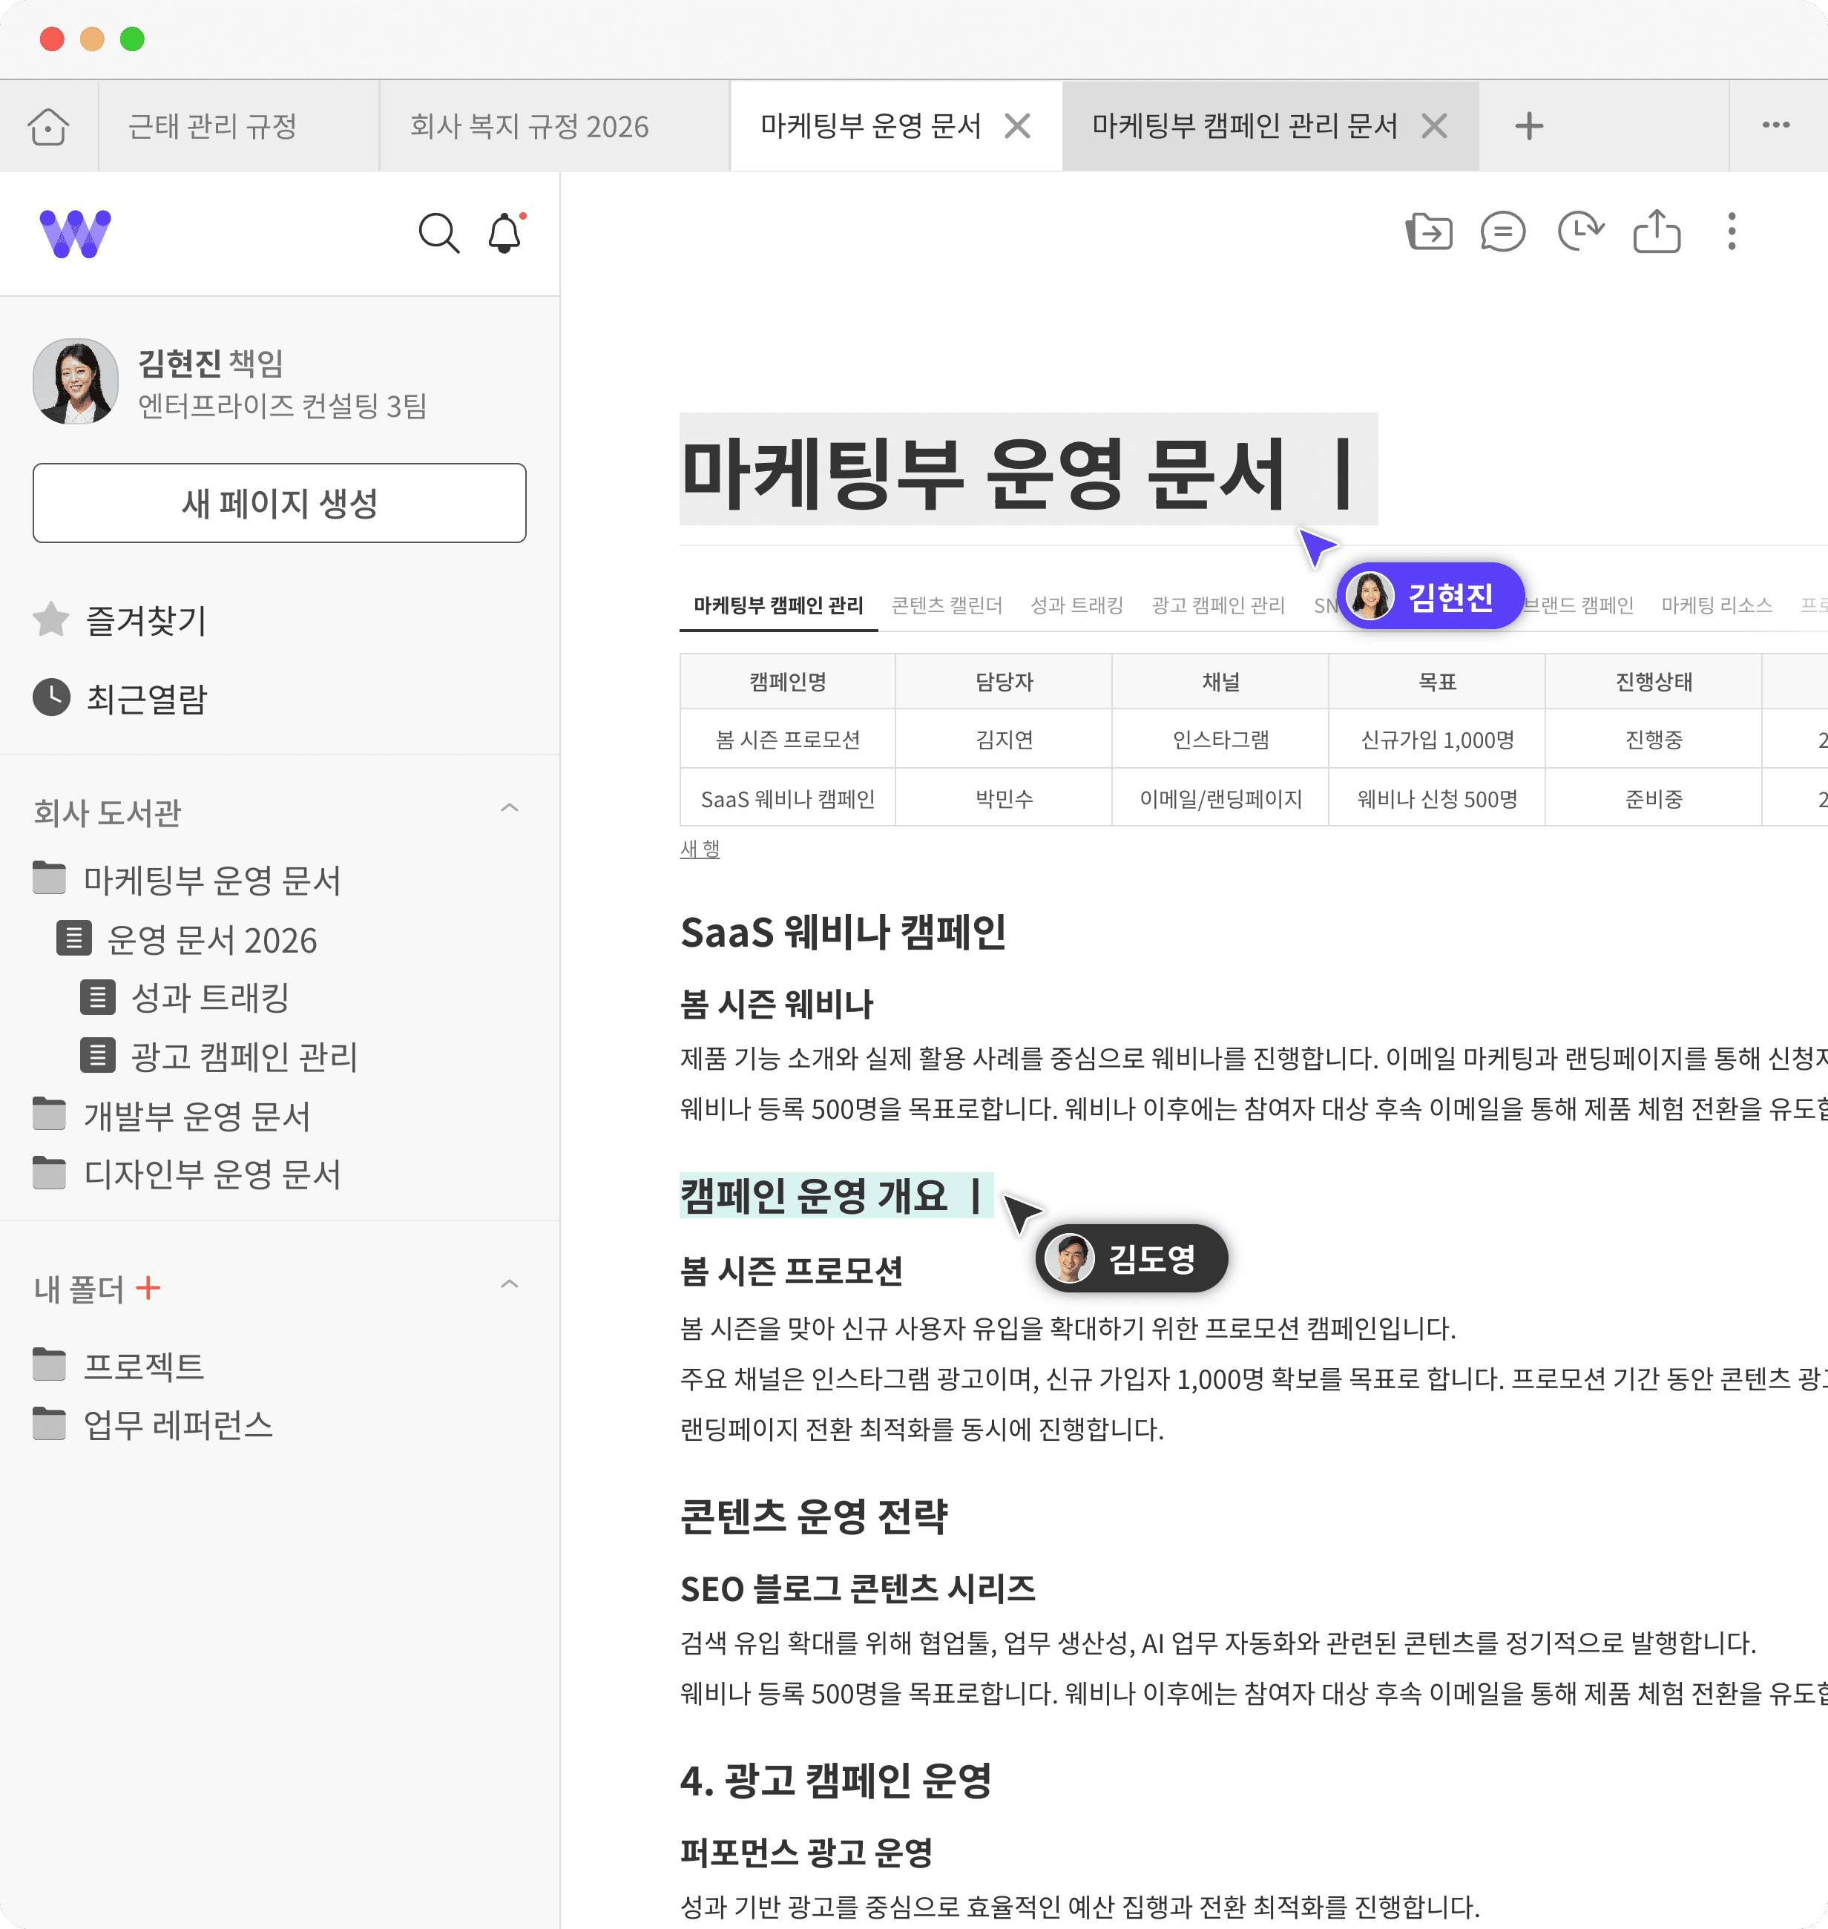The image size is (1828, 1929).
Task: Click 김현진 profile avatar in sidebar
Action: click(75, 382)
